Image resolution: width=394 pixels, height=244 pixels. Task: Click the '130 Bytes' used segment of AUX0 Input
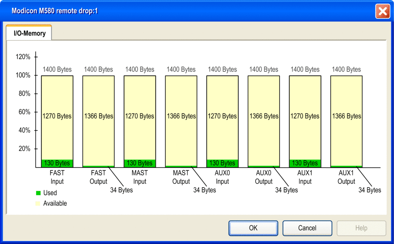coord(222,163)
